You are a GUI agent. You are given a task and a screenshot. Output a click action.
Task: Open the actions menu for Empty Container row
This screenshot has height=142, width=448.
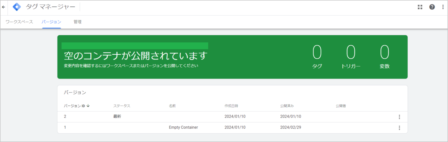click(x=399, y=128)
